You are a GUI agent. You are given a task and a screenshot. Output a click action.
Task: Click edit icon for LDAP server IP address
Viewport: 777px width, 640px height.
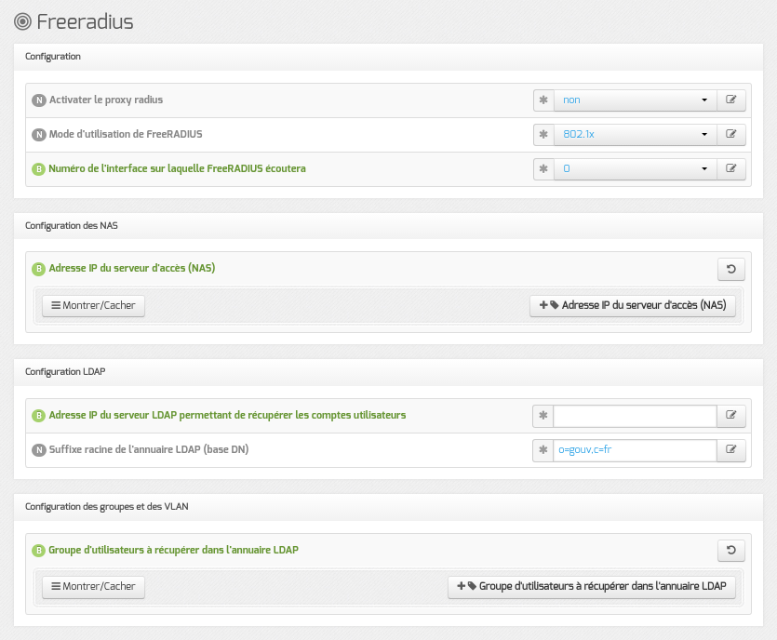coord(730,416)
